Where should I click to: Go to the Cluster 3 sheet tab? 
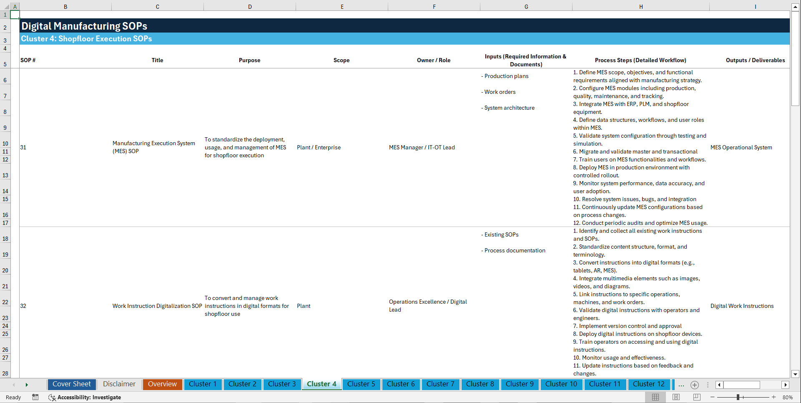point(282,384)
